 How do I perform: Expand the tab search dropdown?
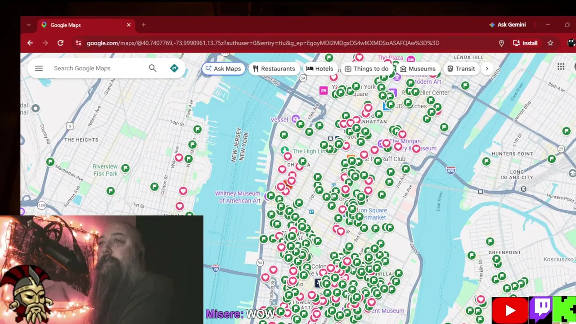coord(29,25)
